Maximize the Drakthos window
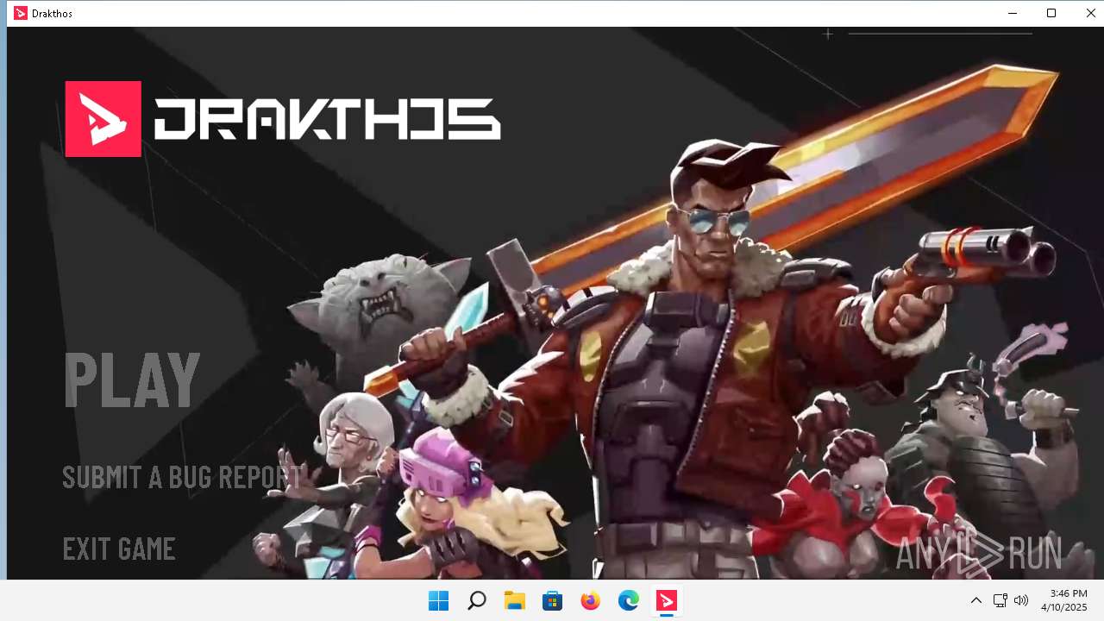This screenshot has height=621, width=1104. click(x=1051, y=13)
